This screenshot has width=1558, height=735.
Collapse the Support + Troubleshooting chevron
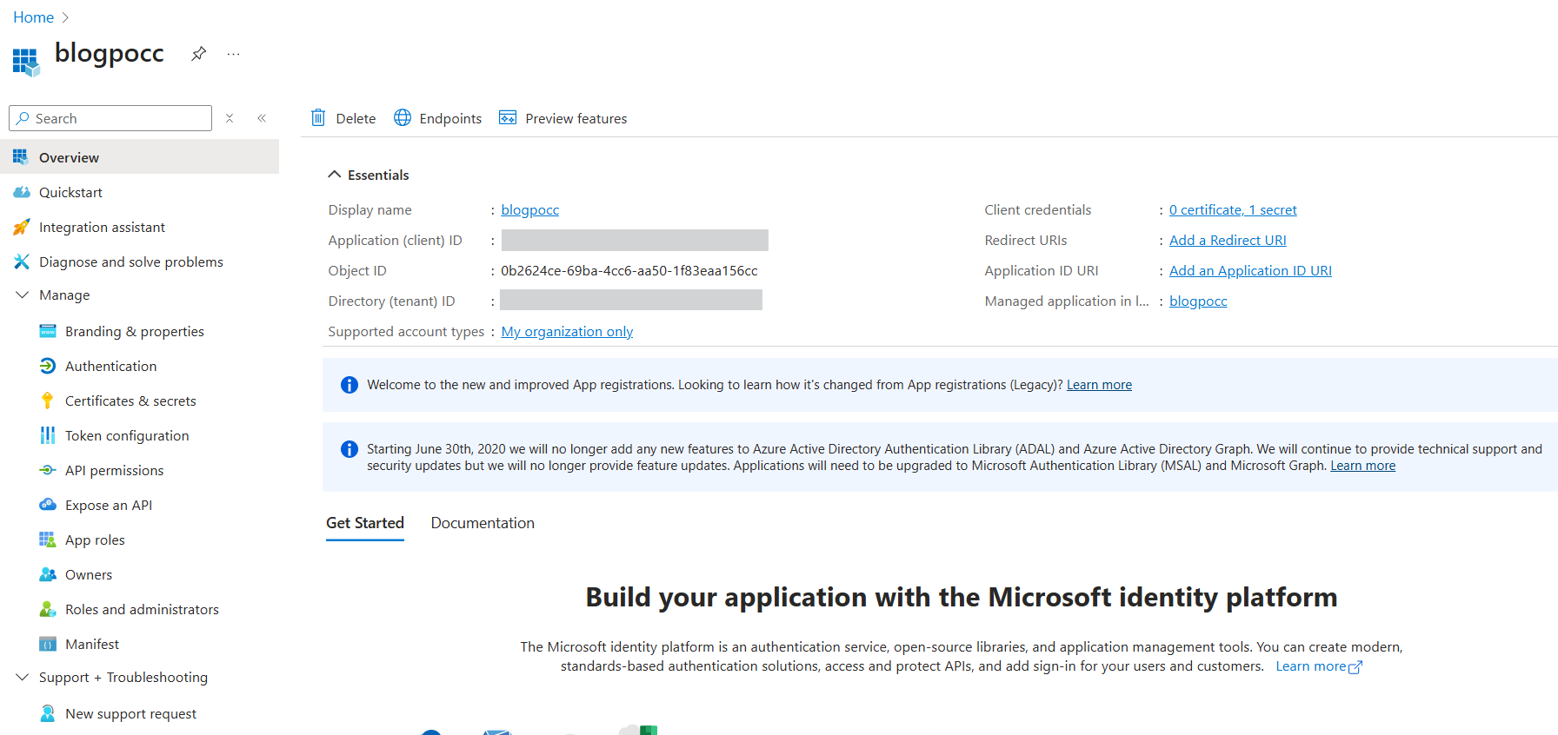click(23, 677)
